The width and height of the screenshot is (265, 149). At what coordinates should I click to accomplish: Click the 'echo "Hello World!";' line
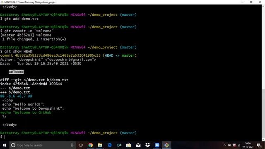point(24,104)
